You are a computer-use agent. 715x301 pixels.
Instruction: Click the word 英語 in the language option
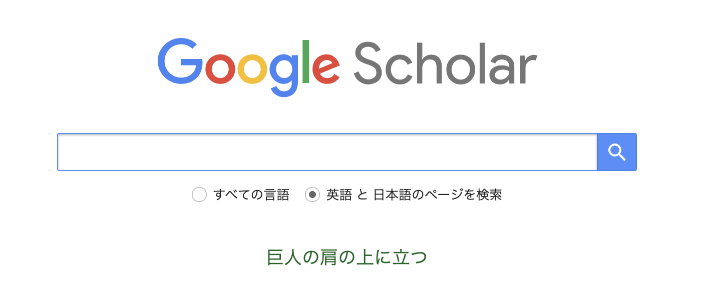339,194
